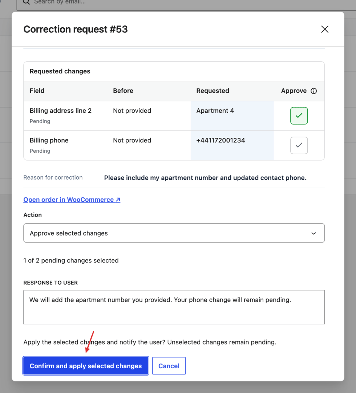Click 'Billing address line 2' field label

click(61, 111)
